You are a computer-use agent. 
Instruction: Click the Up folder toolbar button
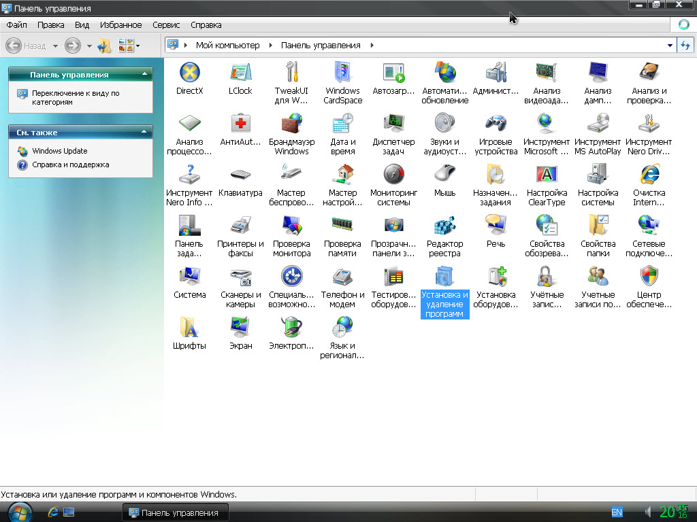[x=104, y=46]
